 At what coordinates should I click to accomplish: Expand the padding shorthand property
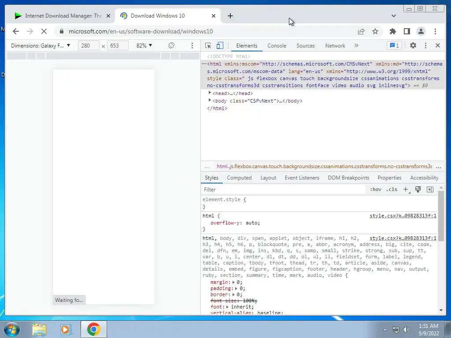[237, 288]
